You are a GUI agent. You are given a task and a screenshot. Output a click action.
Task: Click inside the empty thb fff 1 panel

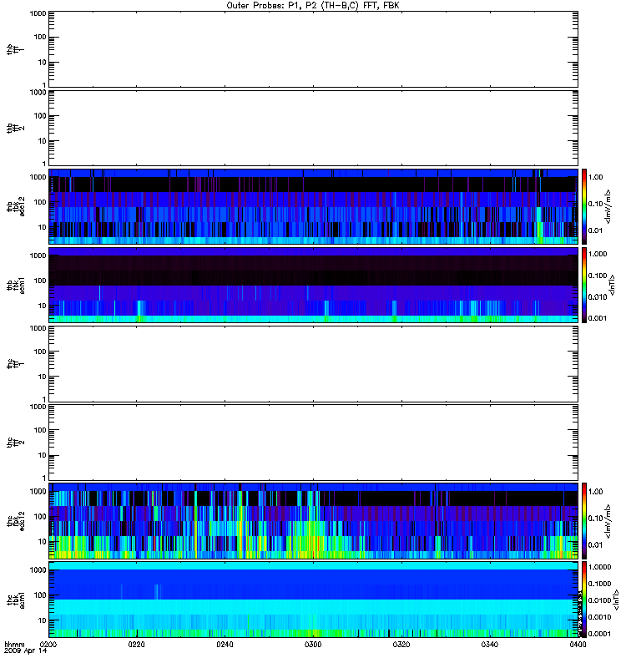click(x=313, y=49)
